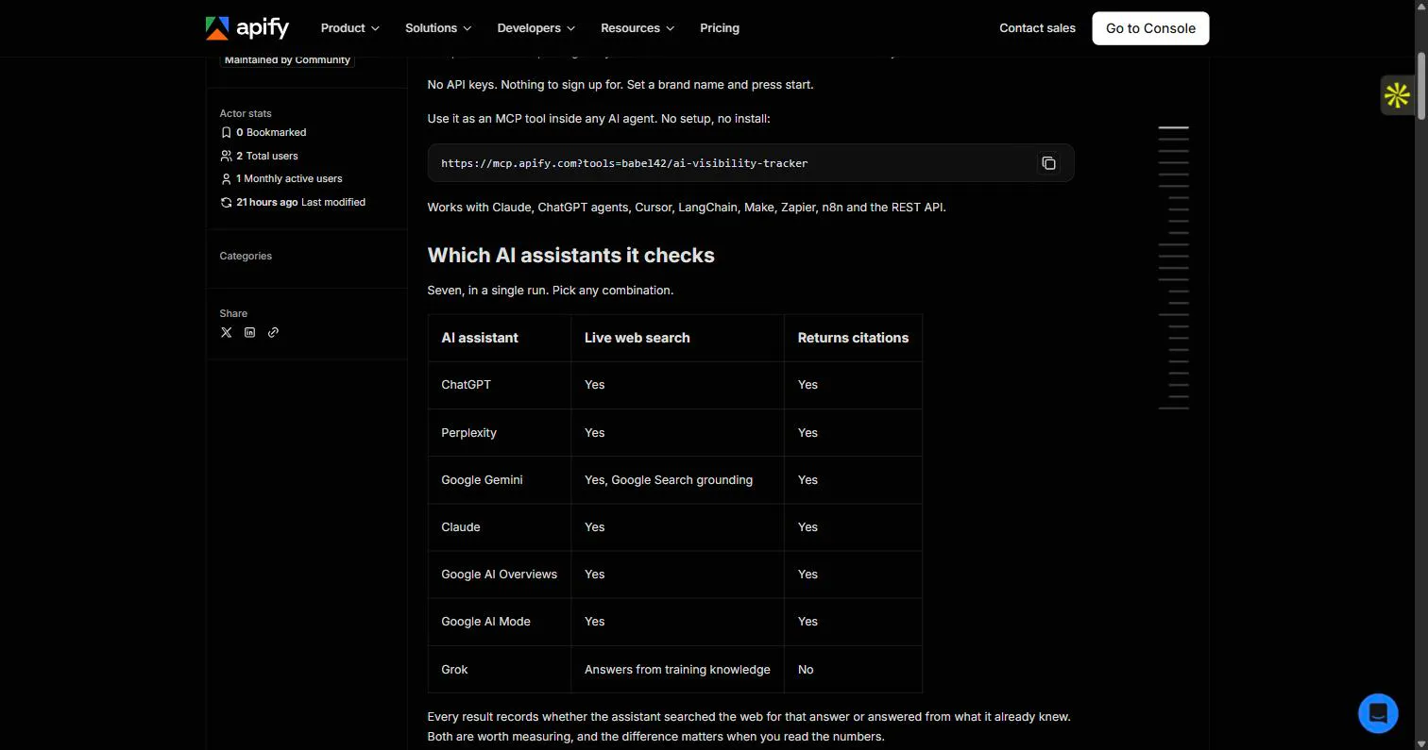Image resolution: width=1428 pixels, height=750 pixels.
Task: Click the Total users people icon
Action: click(226, 156)
